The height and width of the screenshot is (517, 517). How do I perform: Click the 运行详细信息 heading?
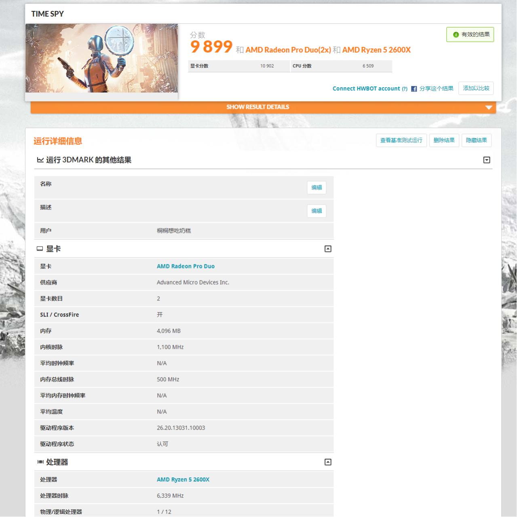point(58,141)
